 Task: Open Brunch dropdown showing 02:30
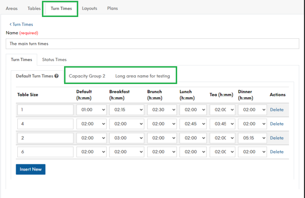click(162, 110)
